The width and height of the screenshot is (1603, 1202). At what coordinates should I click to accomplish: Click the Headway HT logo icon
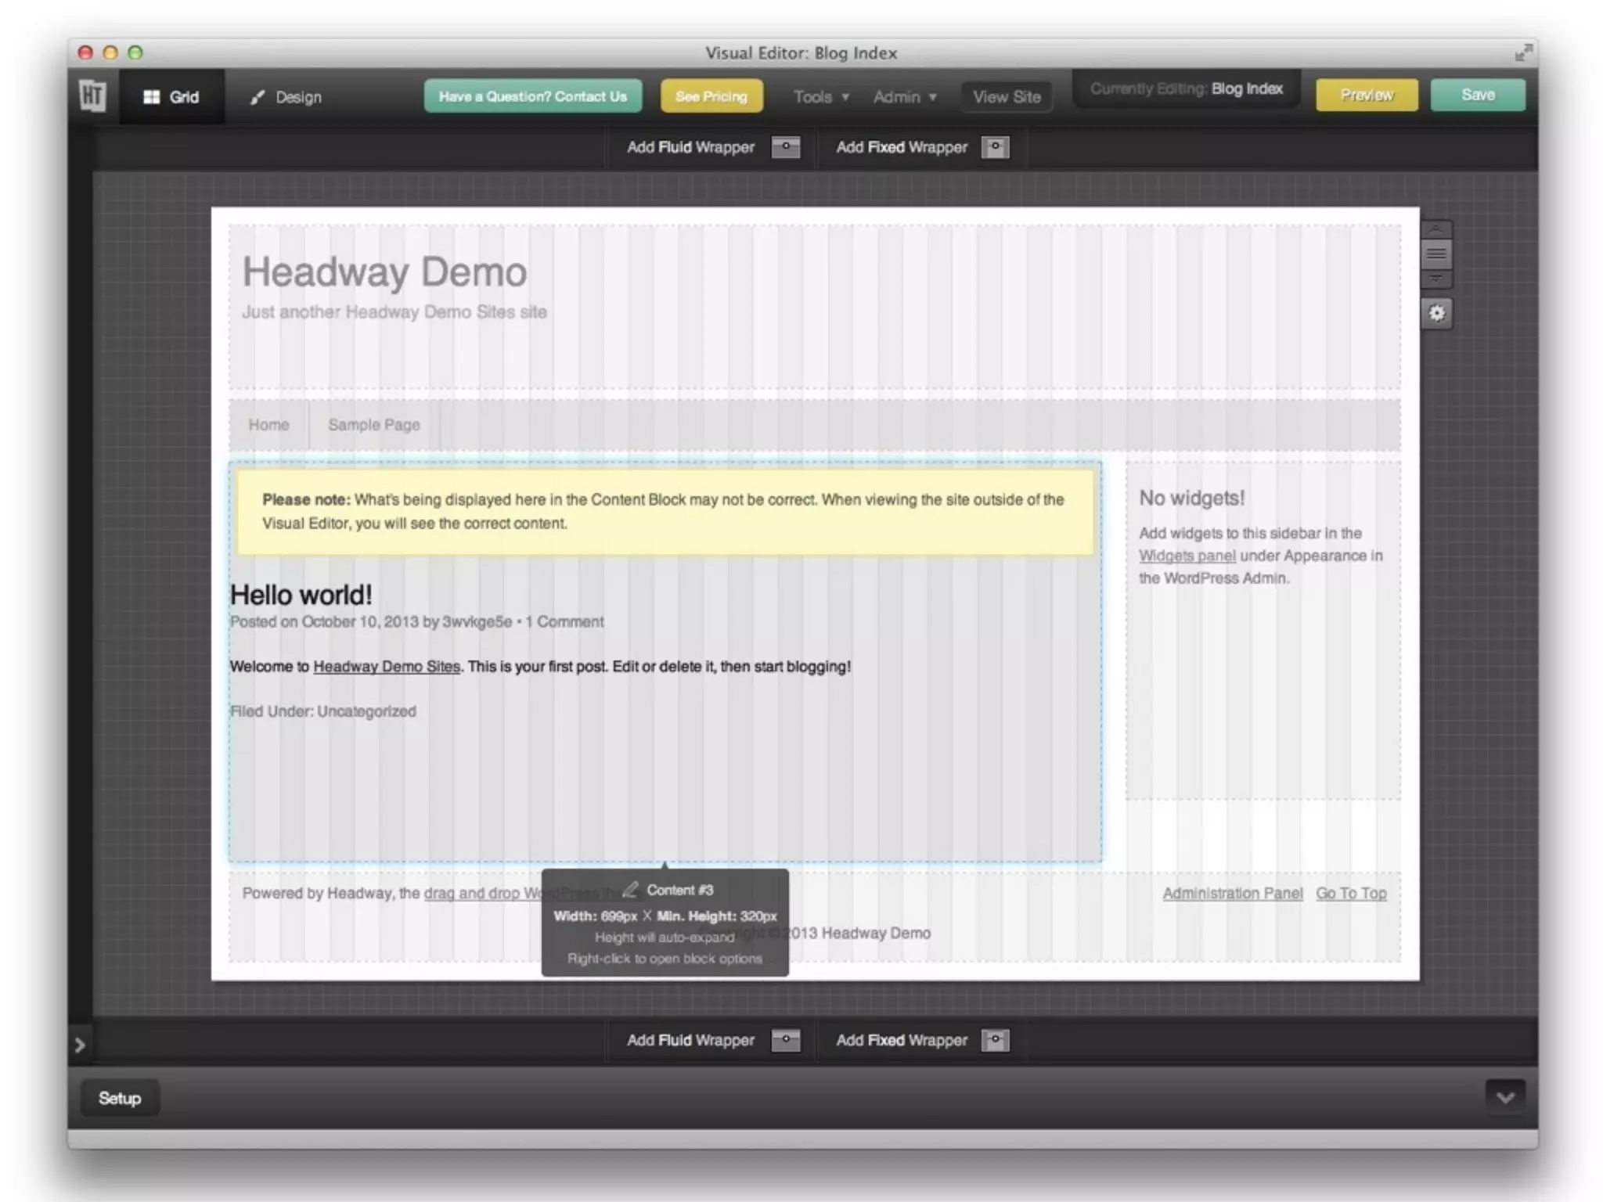92,96
